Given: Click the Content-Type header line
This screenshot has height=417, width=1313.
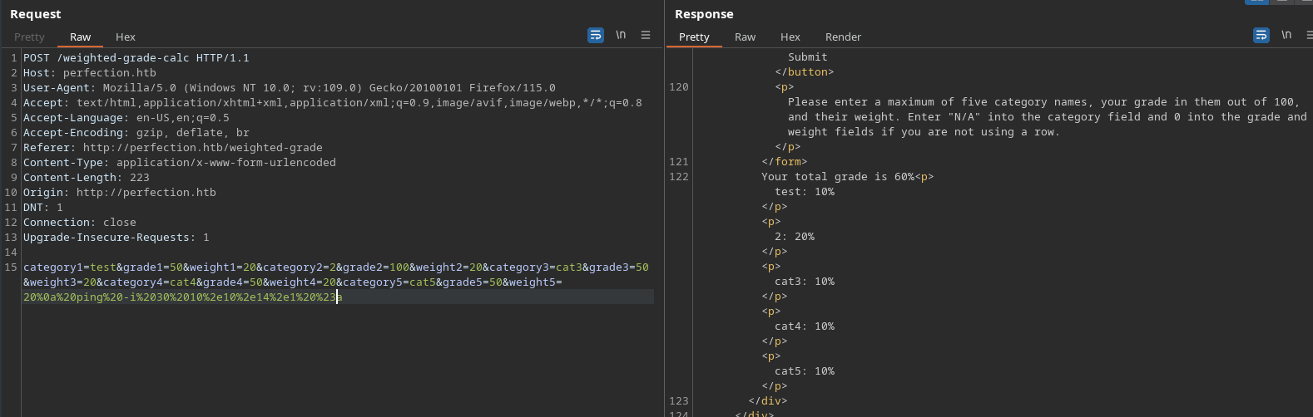Looking at the screenshot, I should click(180, 162).
